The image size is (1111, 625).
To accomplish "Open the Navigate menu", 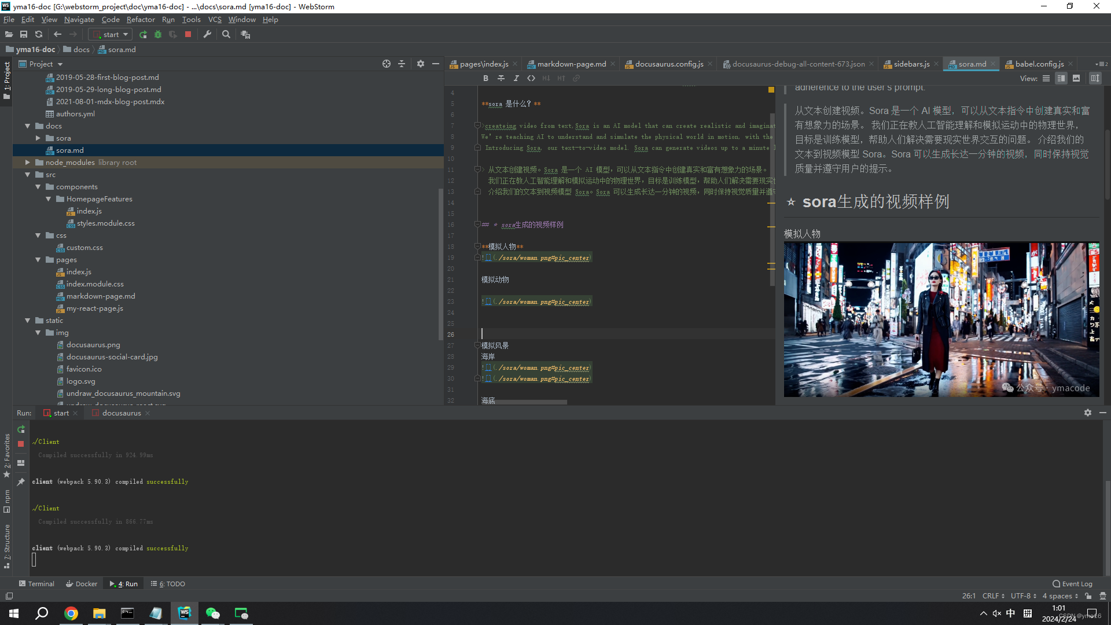I will point(79,20).
